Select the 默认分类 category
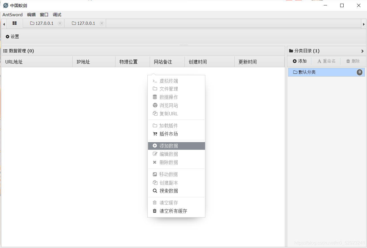367x248 pixels. point(327,72)
